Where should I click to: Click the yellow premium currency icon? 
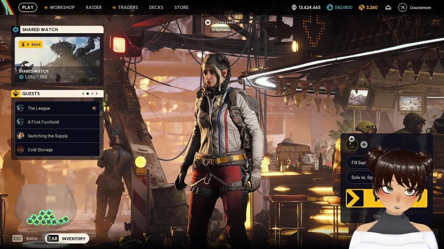361,7
